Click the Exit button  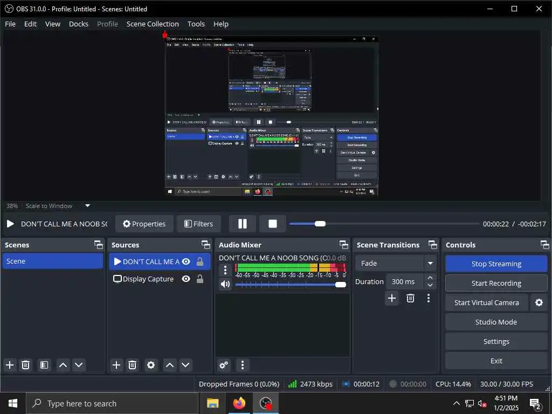click(496, 361)
